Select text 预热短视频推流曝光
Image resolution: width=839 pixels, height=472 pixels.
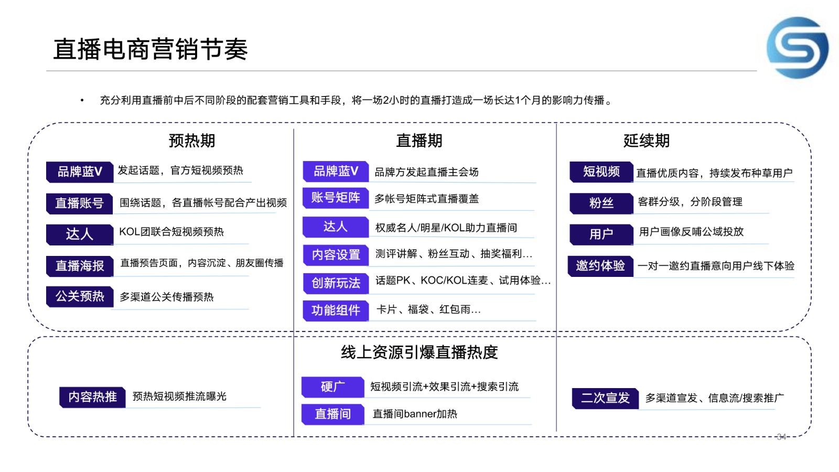pyautogui.click(x=179, y=396)
